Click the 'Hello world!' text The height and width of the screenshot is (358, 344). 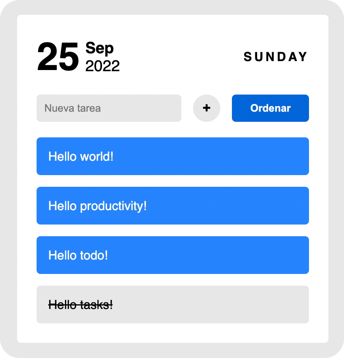point(81,156)
